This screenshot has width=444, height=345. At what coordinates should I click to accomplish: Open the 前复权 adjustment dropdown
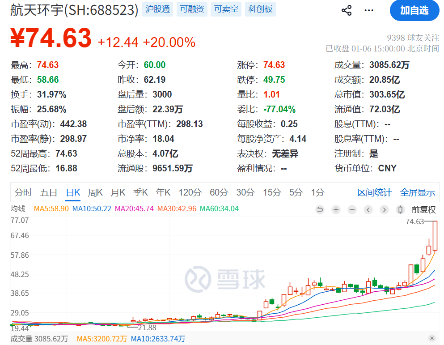423,209
